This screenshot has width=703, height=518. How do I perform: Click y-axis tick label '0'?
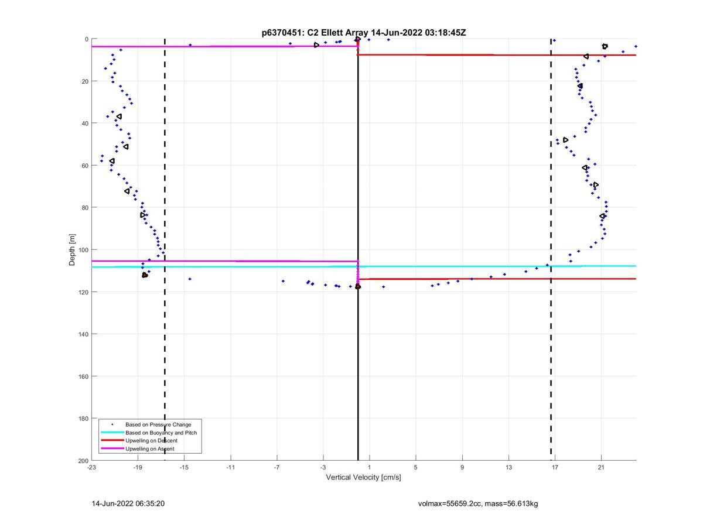point(87,39)
